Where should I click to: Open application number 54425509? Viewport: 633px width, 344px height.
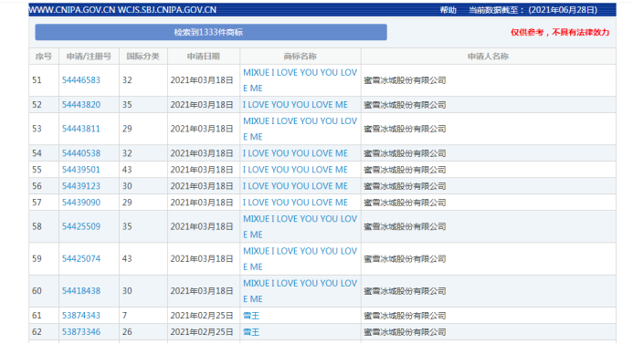[x=81, y=226]
